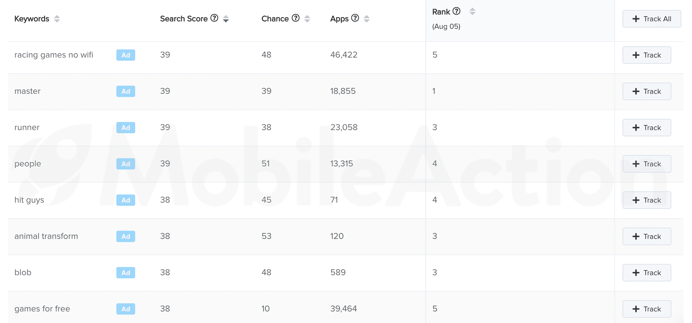The image size is (692, 323).
Task: Click the Ad badge next to master
Action: pyautogui.click(x=126, y=91)
